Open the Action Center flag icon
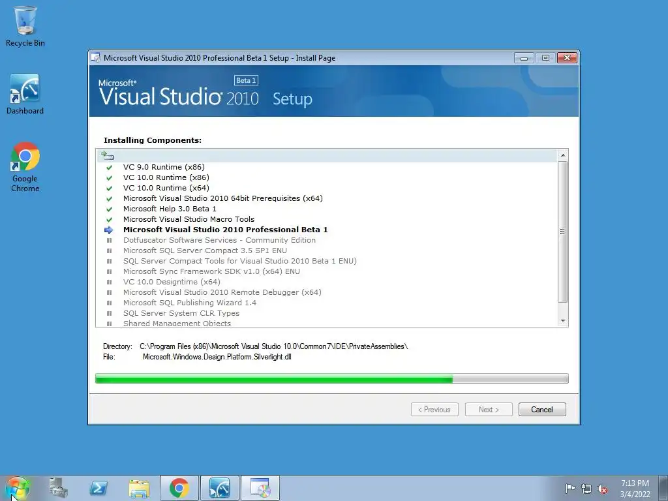Image resolution: width=668 pixels, height=501 pixels. pyautogui.click(x=570, y=488)
